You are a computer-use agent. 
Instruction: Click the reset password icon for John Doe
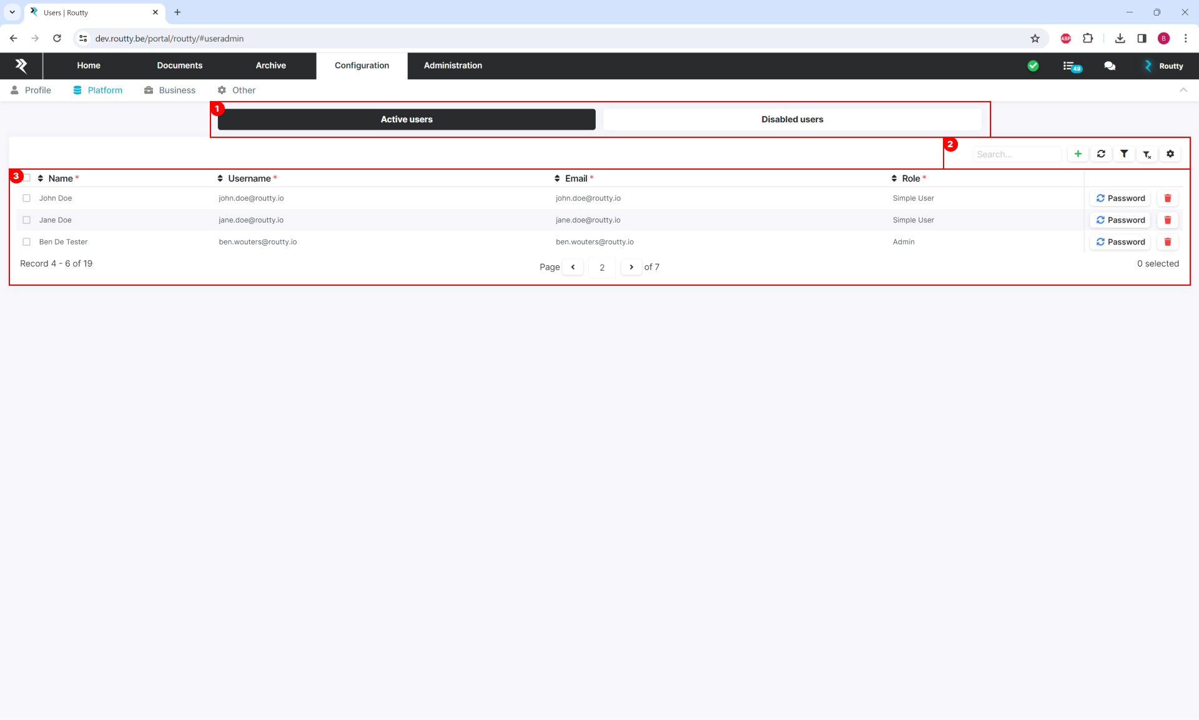pyautogui.click(x=1120, y=198)
